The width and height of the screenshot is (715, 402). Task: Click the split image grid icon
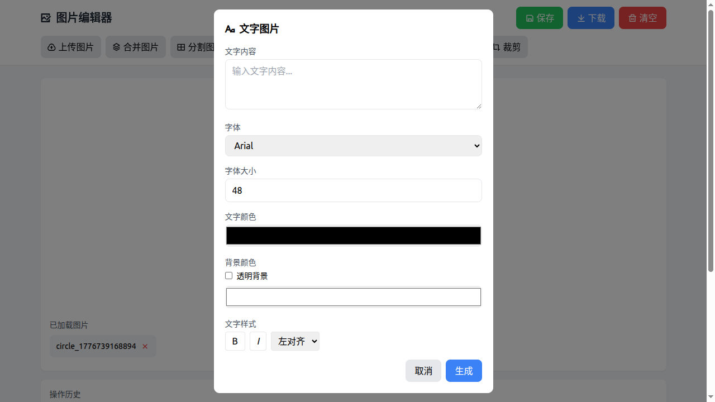pyautogui.click(x=181, y=47)
